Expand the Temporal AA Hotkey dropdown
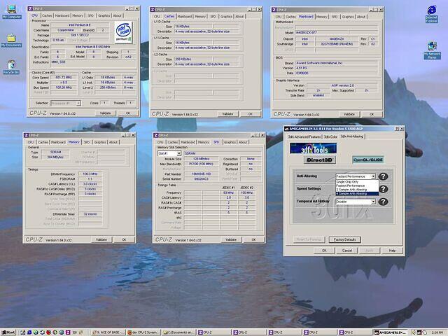This screenshot has width=448, height=336. (x=373, y=202)
